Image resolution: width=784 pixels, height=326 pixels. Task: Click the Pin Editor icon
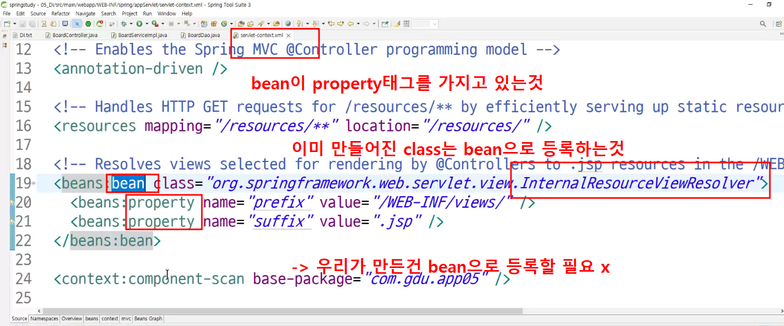[x=385, y=24]
